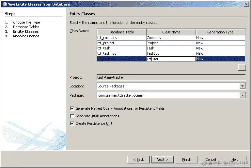Screen dimensions: 251x168
Task: Click the New cell in ttt_task row
Action: click(x=221, y=48)
